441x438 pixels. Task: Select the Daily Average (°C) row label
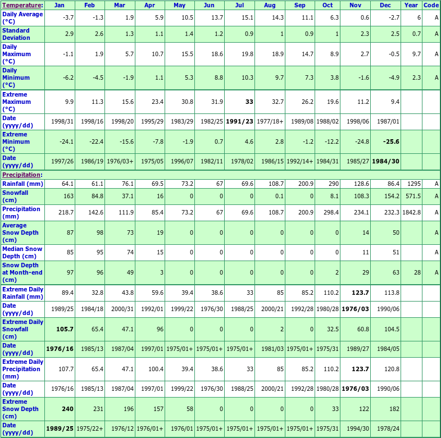point(22,17)
